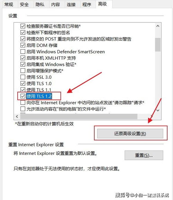173x200 pixels.
Task: Check 启用增强保护模式 option
Action: click(x=23, y=71)
